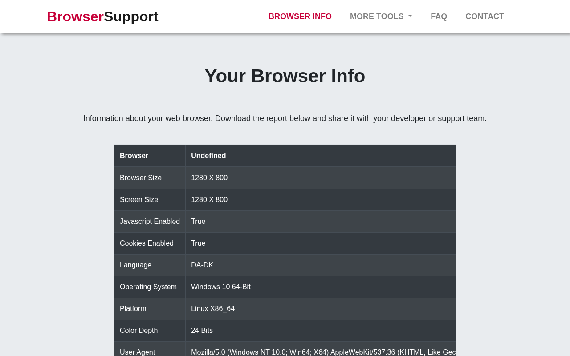Select the Language DA-DK value
The width and height of the screenshot is (570, 356).
tap(202, 265)
